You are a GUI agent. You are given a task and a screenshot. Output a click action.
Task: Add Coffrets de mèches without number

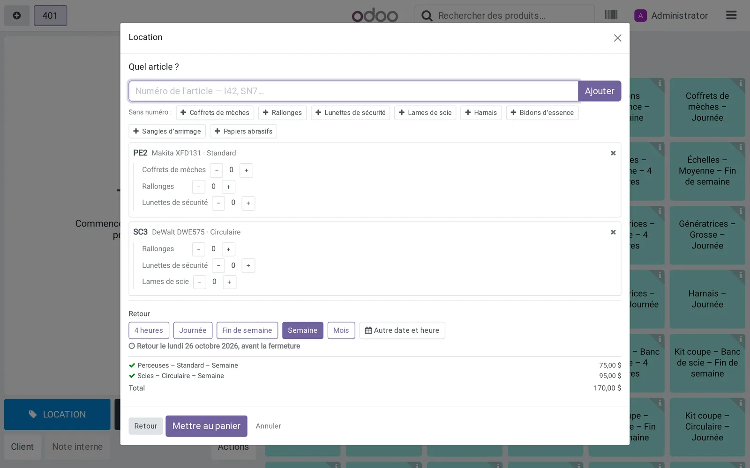(x=215, y=113)
